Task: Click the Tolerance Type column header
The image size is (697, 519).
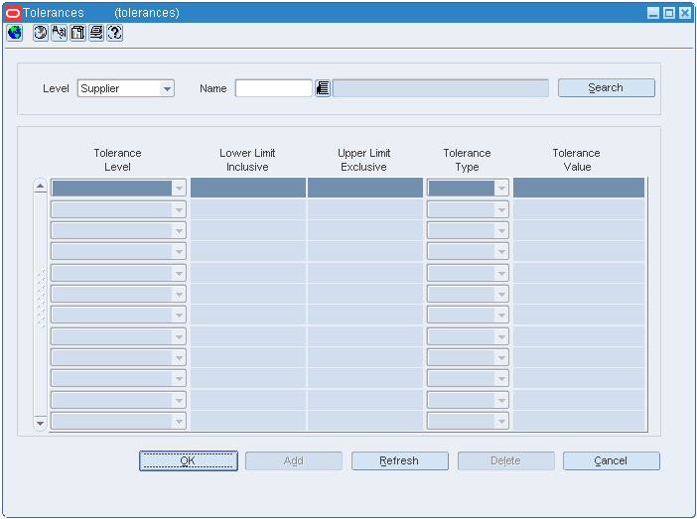Action: (468, 160)
